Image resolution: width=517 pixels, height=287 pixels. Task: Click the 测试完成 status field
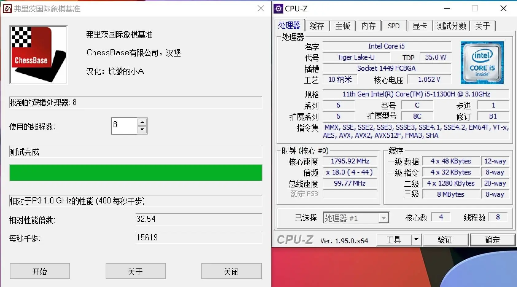point(136,152)
